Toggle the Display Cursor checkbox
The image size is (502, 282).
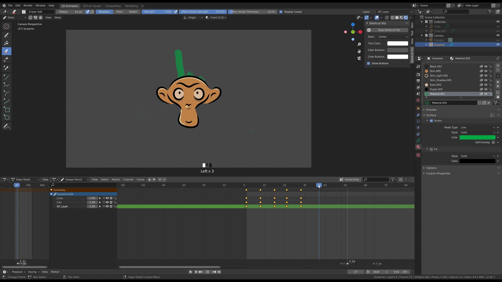pos(281,12)
